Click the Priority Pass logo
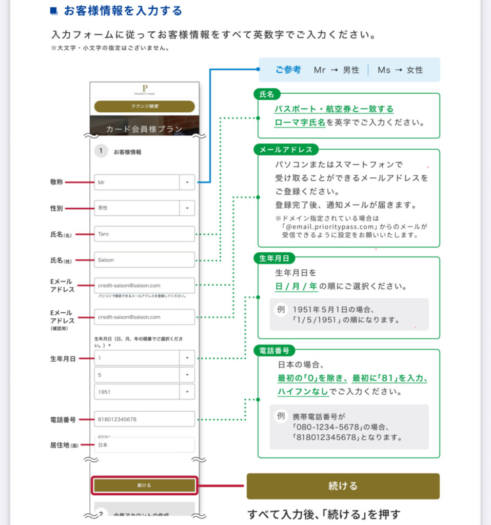 tap(144, 90)
